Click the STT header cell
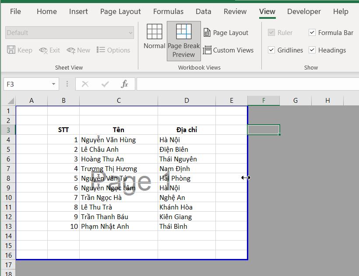 click(63, 130)
